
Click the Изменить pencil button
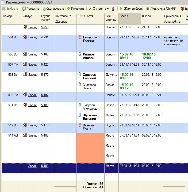76,9
